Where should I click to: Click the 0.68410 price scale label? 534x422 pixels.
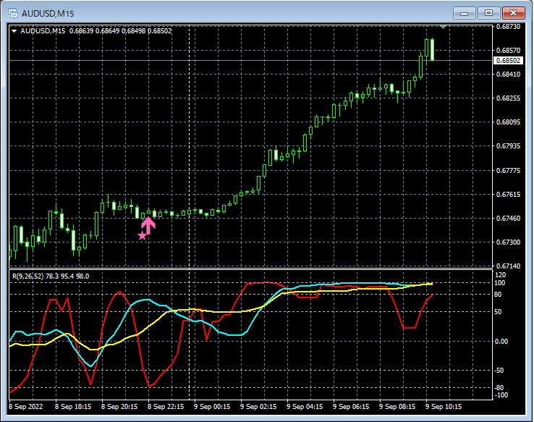pos(508,75)
